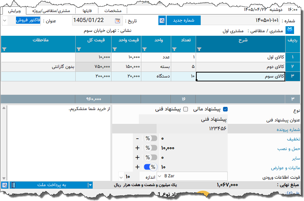
Task: Expand the font اندازه dropdown
Action: [121, 177]
